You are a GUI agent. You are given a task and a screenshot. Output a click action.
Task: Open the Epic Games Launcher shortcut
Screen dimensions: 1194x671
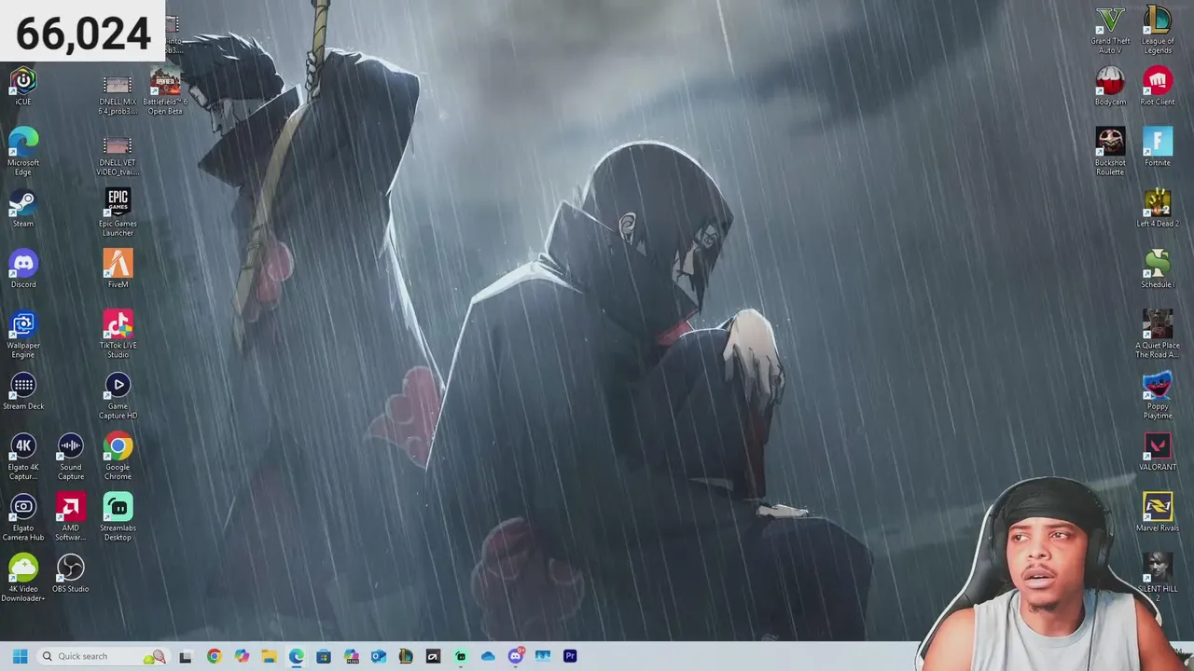pos(118,212)
